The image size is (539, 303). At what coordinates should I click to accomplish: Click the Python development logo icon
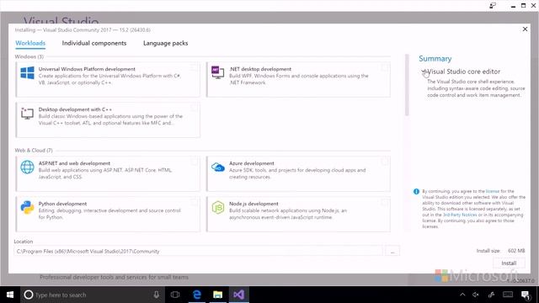click(x=27, y=208)
